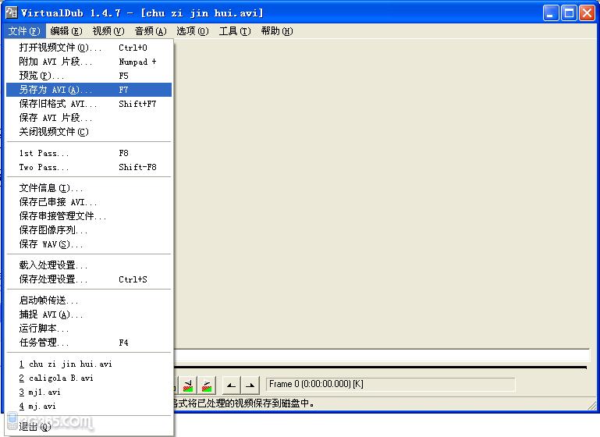Choose 退出(Q) menu entry

pos(89,427)
